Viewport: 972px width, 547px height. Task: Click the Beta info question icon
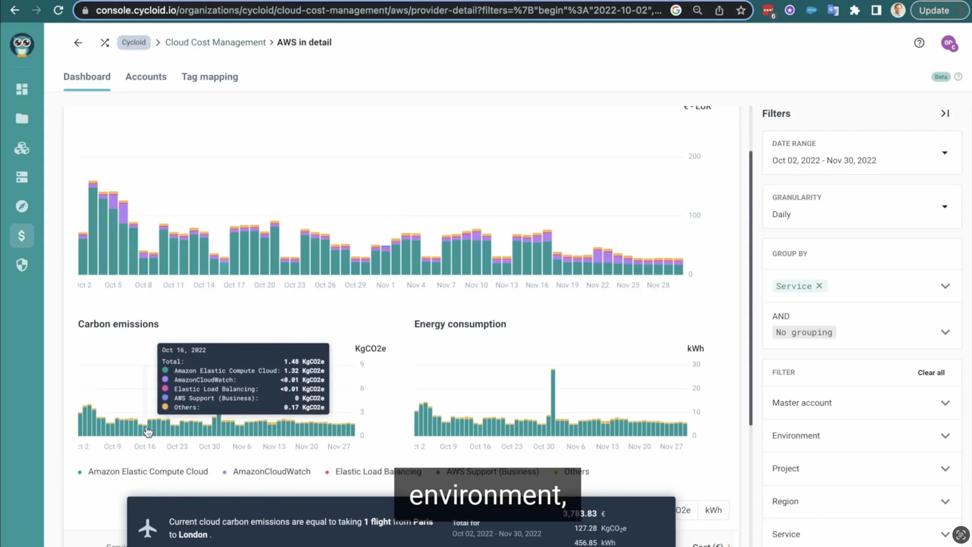[958, 77]
